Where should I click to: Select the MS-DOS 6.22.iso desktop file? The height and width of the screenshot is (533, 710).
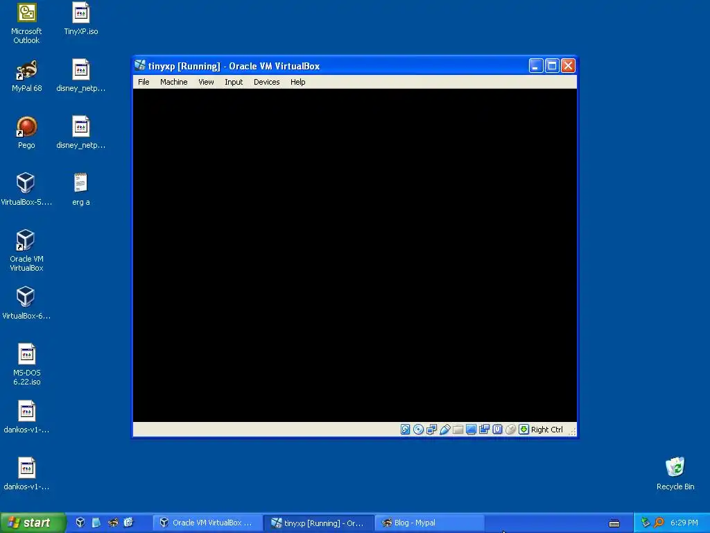[x=26, y=365]
